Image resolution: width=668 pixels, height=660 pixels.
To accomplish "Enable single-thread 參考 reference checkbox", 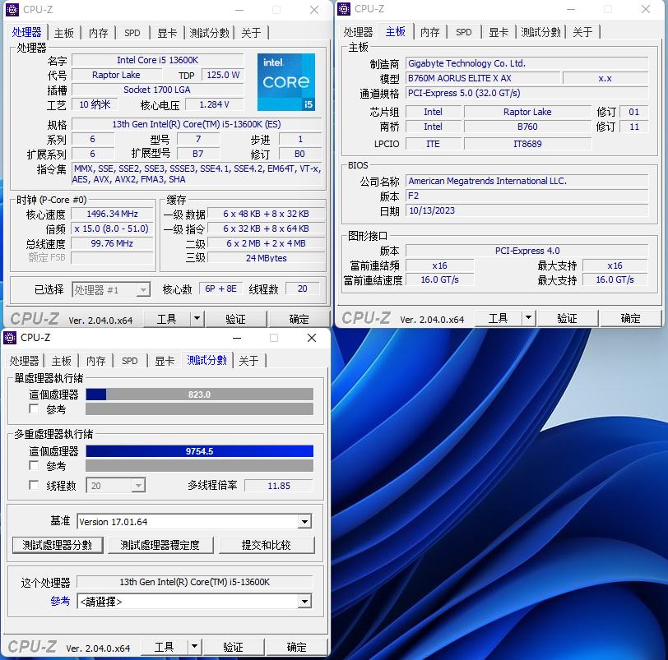I will 34,409.
